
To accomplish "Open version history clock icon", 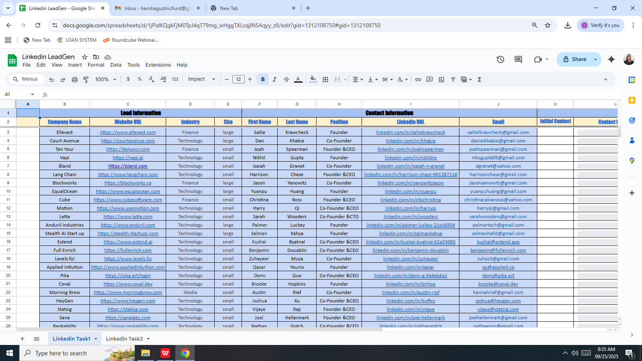I will pos(500,59).
